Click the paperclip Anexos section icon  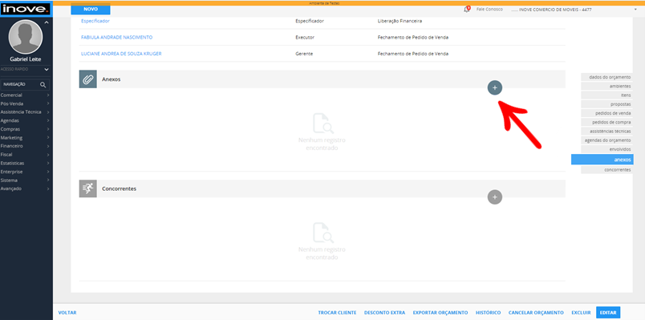pos(87,79)
